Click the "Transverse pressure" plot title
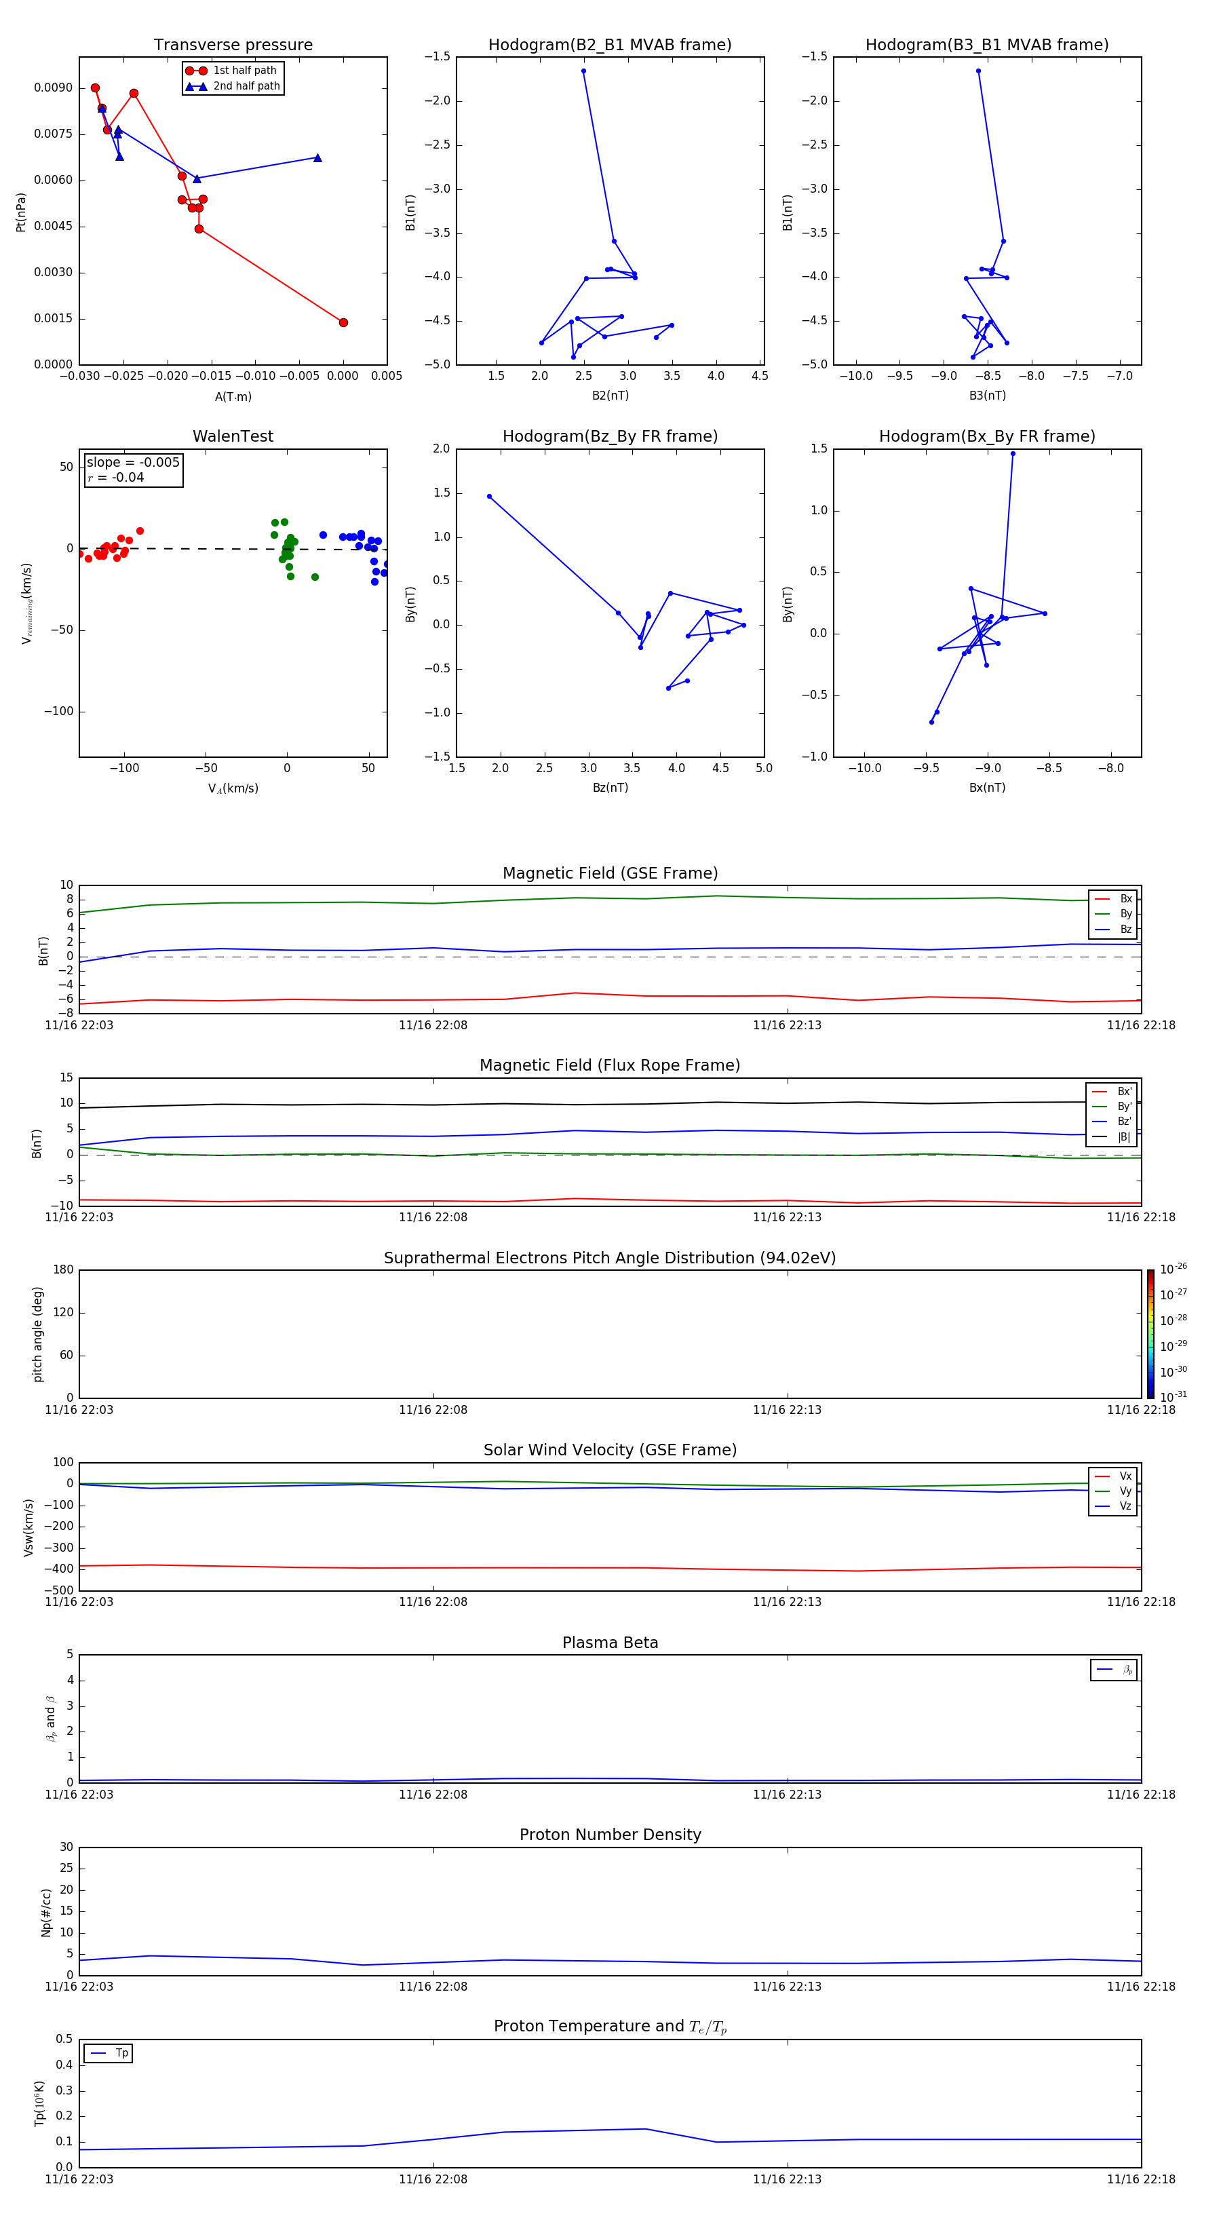 (233, 45)
